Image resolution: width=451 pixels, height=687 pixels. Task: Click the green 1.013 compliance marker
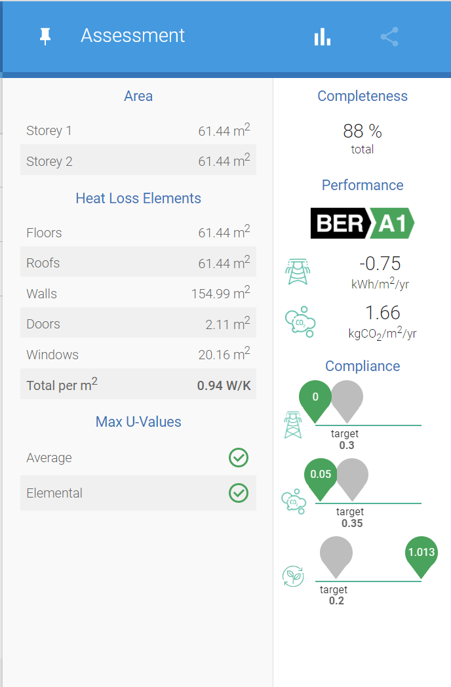(x=421, y=553)
